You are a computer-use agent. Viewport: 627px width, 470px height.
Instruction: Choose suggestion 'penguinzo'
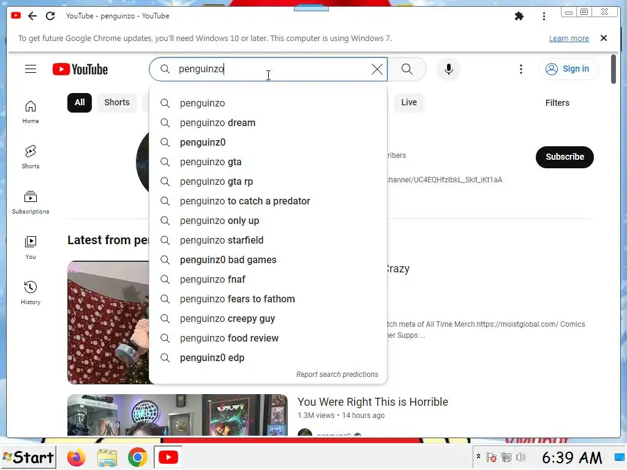click(x=268, y=103)
